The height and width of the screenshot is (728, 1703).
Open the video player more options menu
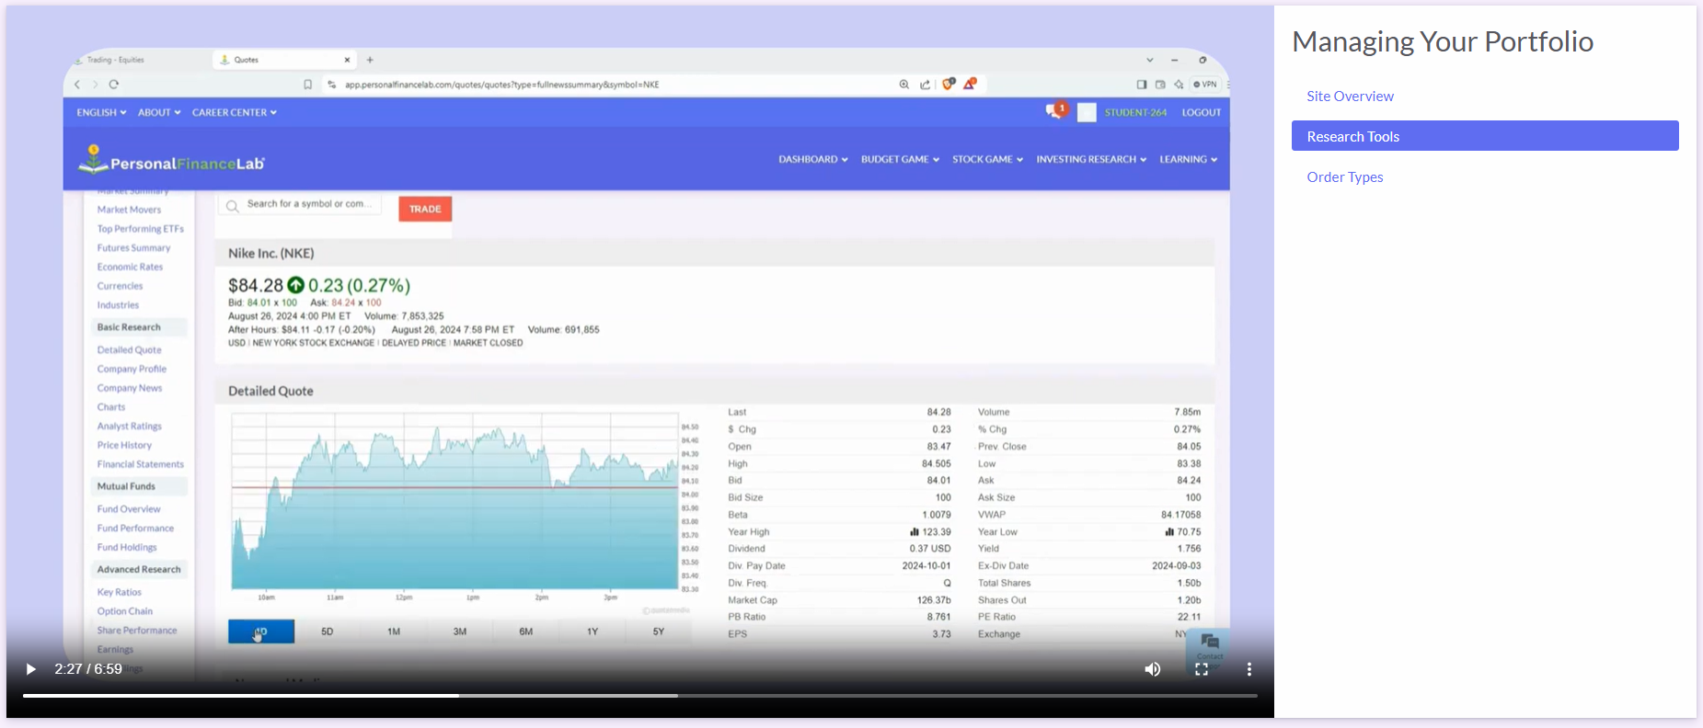[x=1249, y=669]
